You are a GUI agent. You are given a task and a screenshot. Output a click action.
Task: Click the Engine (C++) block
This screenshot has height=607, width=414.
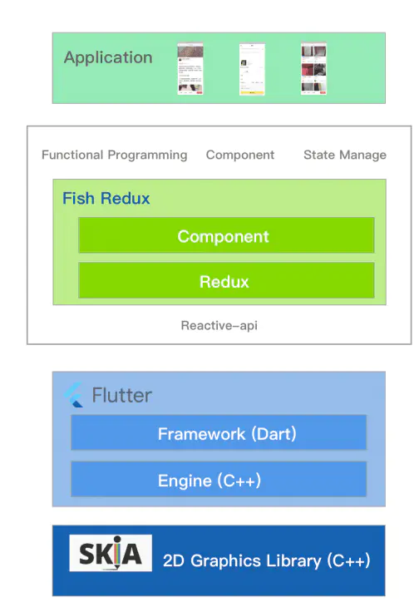tap(219, 479)
